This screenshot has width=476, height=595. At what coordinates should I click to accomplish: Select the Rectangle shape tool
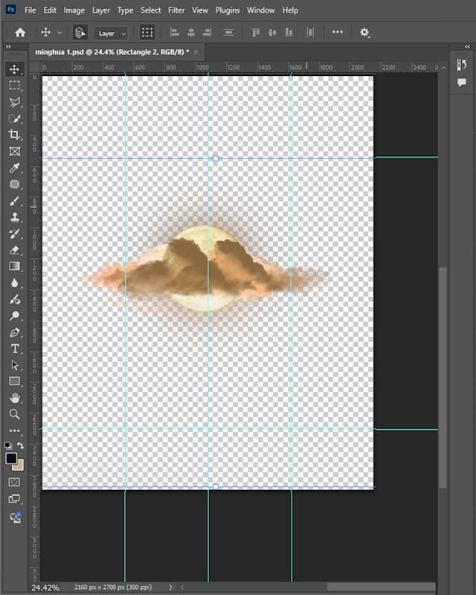[x=14, y=382]
